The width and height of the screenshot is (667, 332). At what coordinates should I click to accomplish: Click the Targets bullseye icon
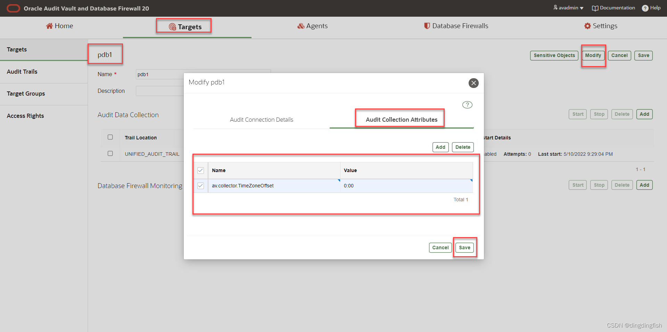click(x=172, y=27)
